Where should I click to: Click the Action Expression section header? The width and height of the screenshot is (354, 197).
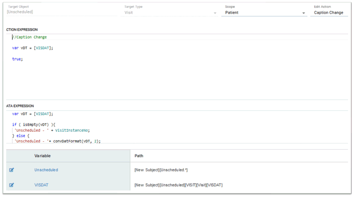(22, 30)
